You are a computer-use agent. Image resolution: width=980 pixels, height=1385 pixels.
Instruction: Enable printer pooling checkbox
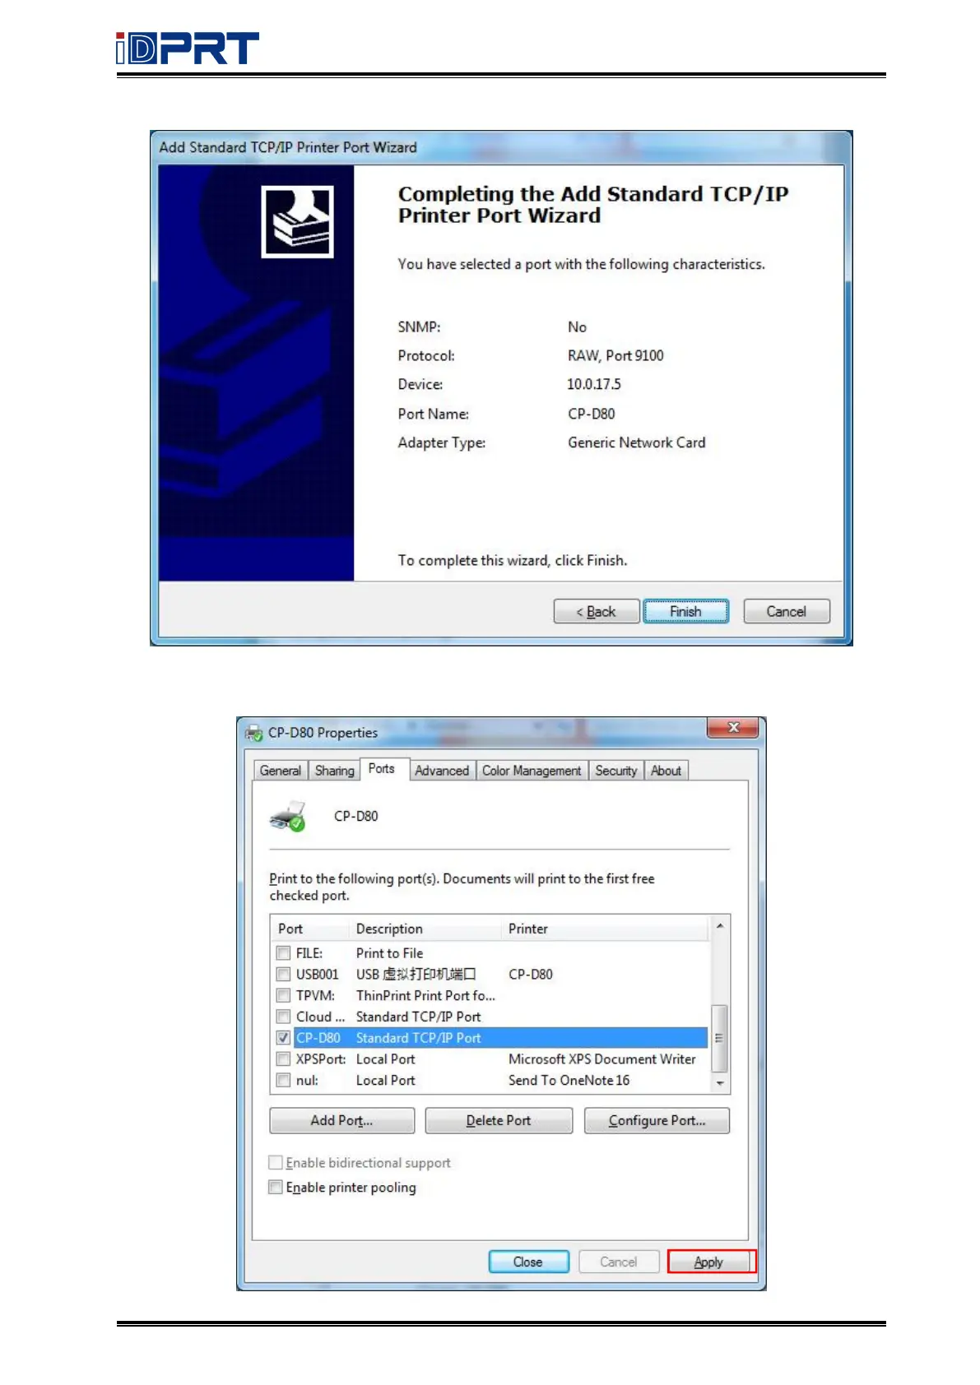click(276, 1188)
